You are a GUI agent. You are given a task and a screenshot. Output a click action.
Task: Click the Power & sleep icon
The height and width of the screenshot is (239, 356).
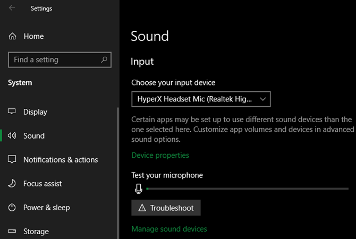click(12, 208)
